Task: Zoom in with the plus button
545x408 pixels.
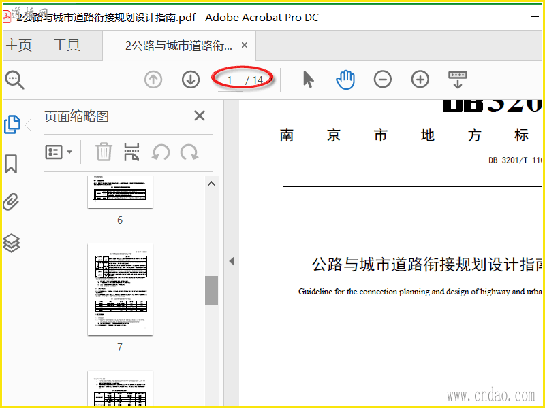Action: (420, 80)
